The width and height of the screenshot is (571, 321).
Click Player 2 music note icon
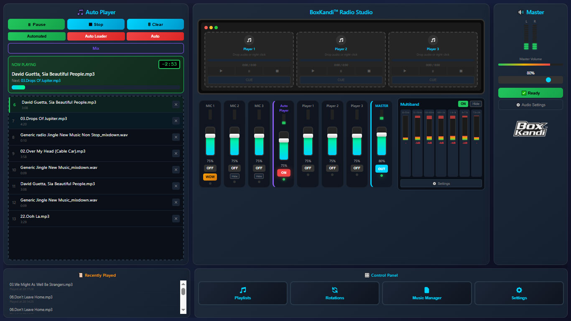341,40
